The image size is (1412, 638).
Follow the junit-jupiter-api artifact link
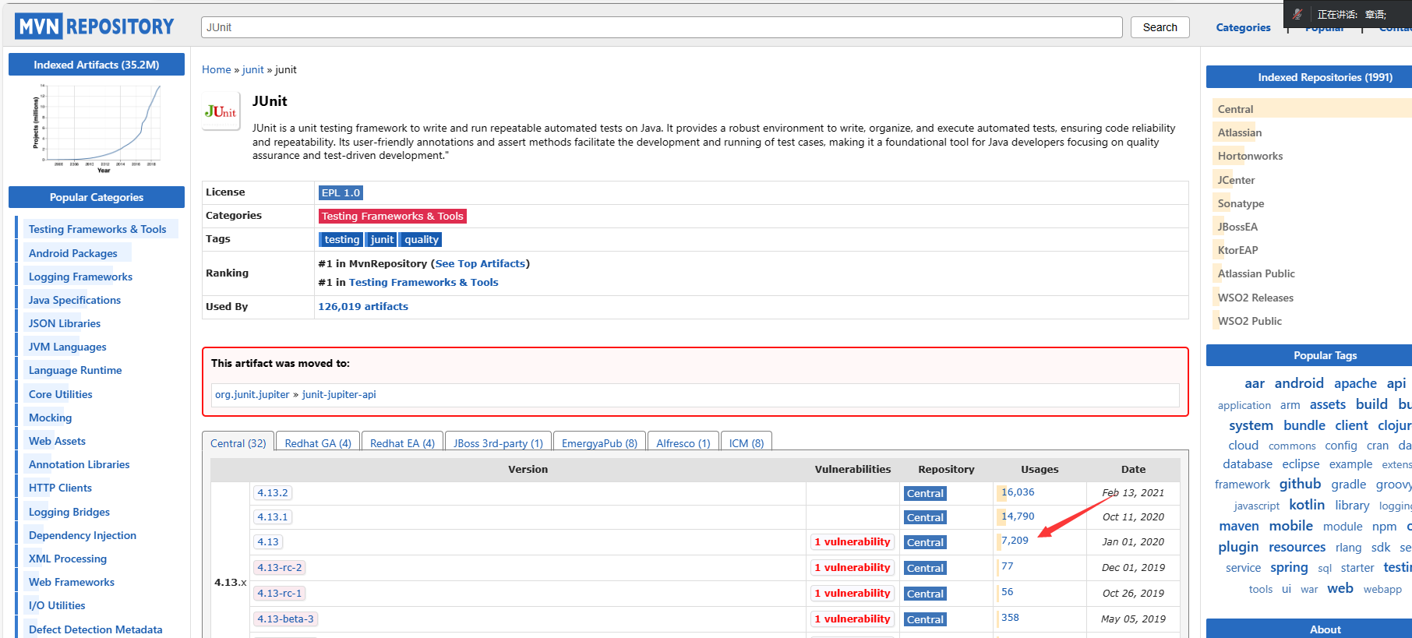pyautogui.click(x=339, y=394)
